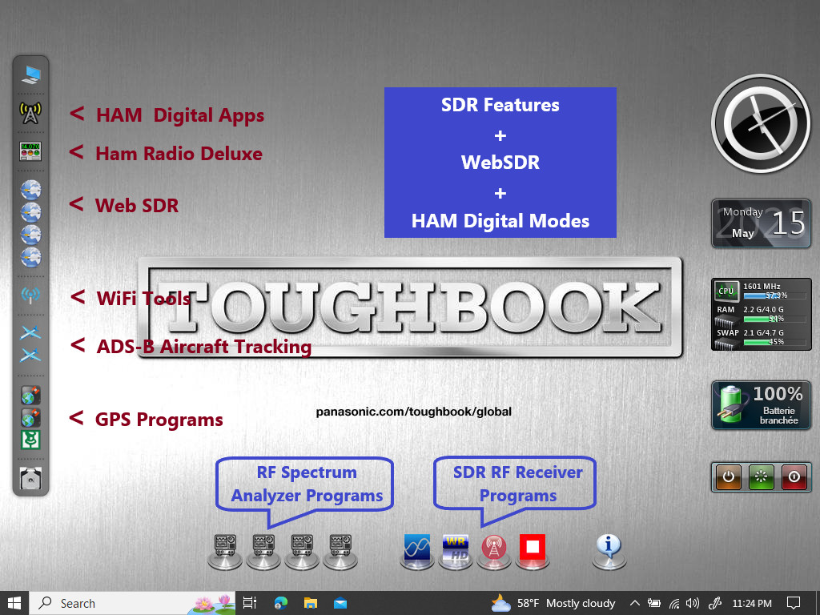Select the WiFi Tools antenna icon

[x=30, y=295]
